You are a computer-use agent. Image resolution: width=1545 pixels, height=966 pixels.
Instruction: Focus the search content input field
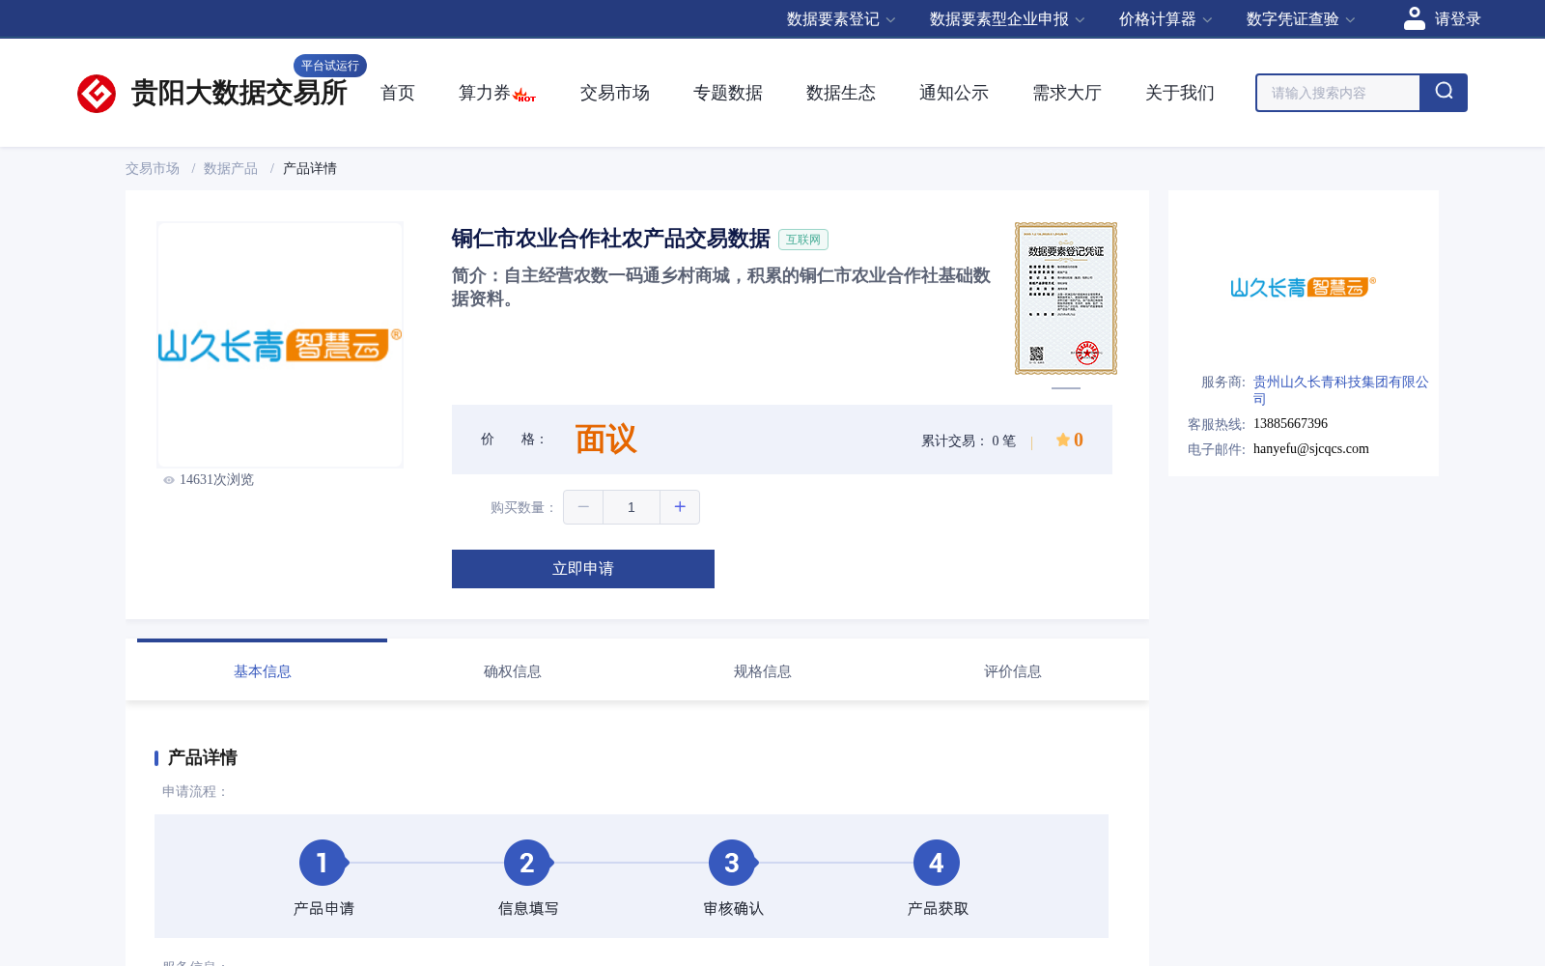pos(1338,93)
